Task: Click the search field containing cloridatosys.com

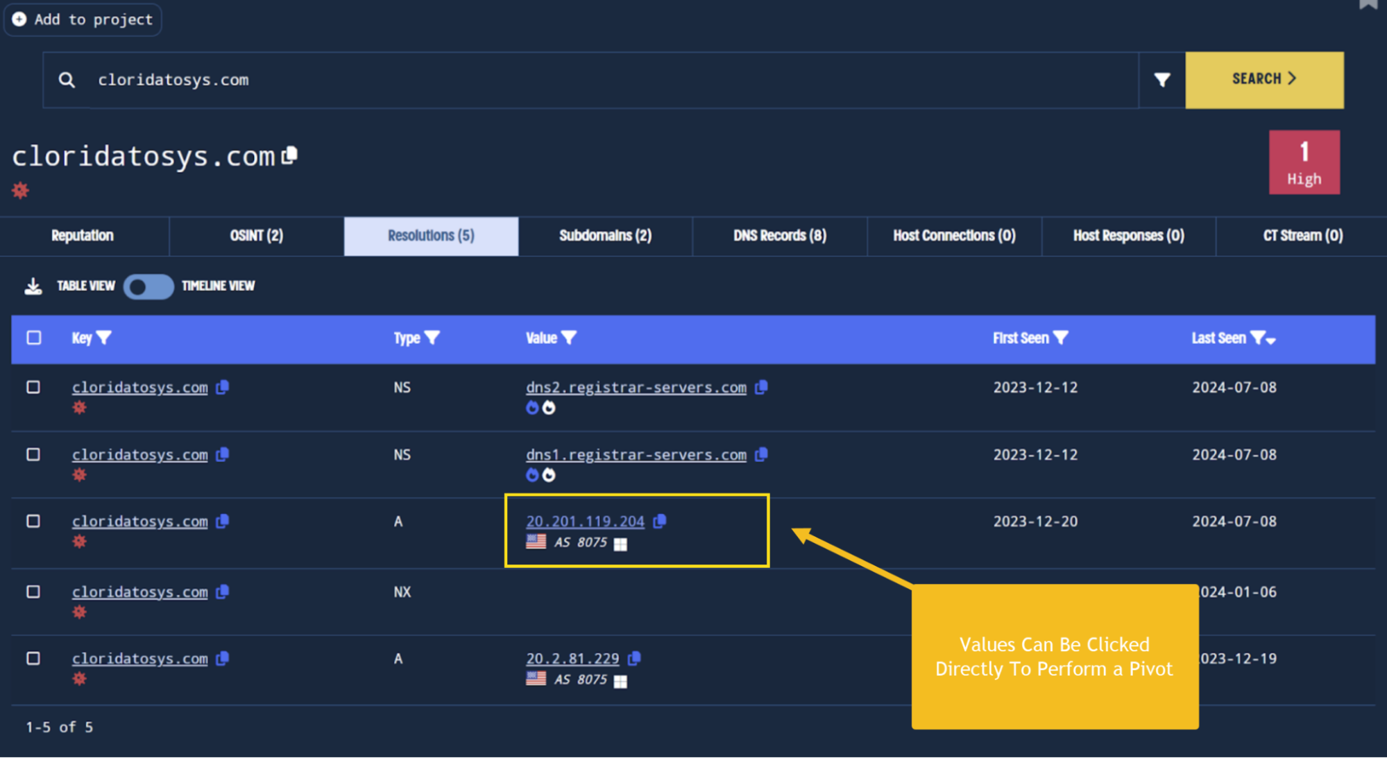Action: (590, 80)
